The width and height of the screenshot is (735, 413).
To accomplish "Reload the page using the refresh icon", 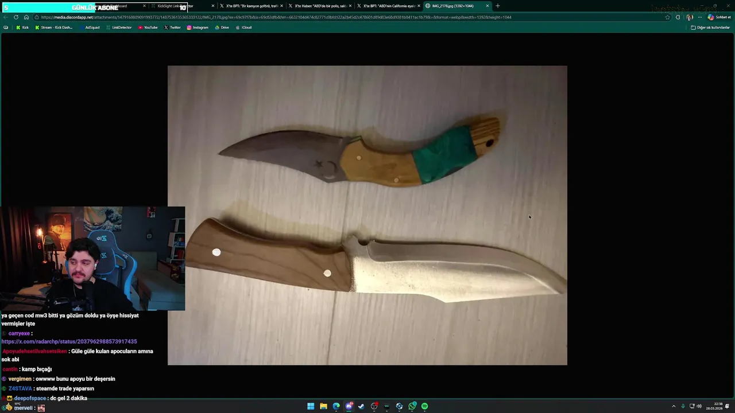I will (16, 17).
